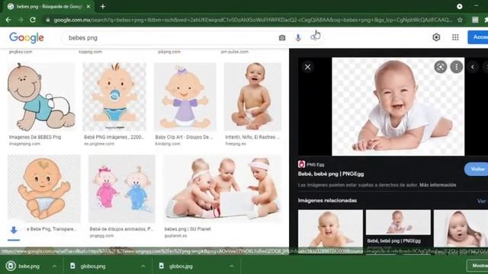Bookmark this page with star icon
Screen dimensions: 488x274
coord(460,20)
